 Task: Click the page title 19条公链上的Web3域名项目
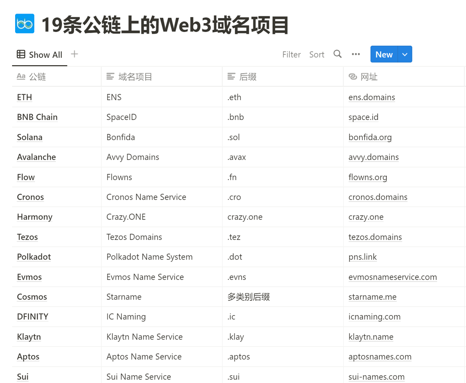pyautogui.click(x=165, y=25)
